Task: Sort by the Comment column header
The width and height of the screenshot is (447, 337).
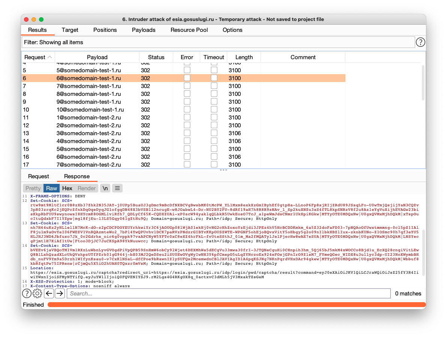Action: (303, 57)
